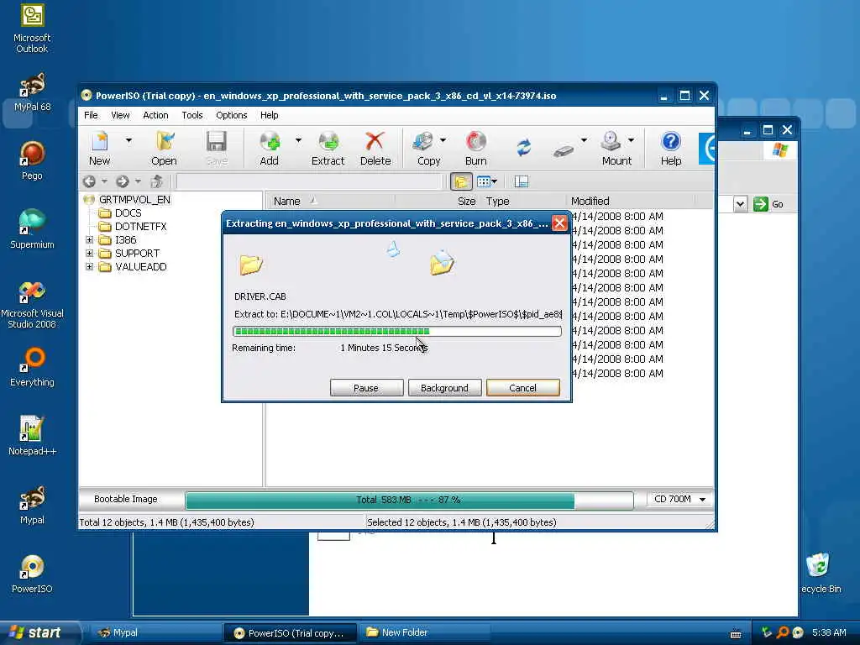Toggle the folders pane view button
Viewport: 860px width, 645px height.
point(461,181)
